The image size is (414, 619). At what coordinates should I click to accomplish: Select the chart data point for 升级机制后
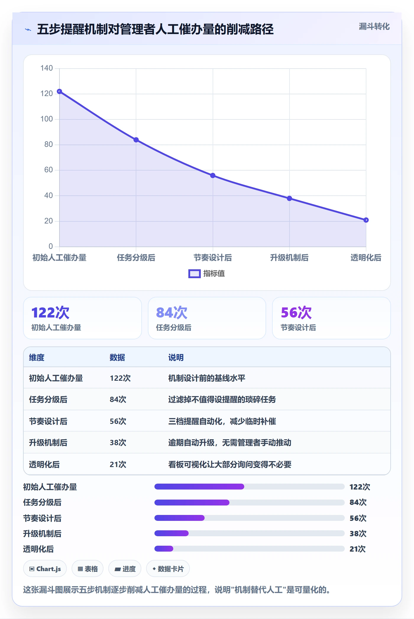click(290, 198)
